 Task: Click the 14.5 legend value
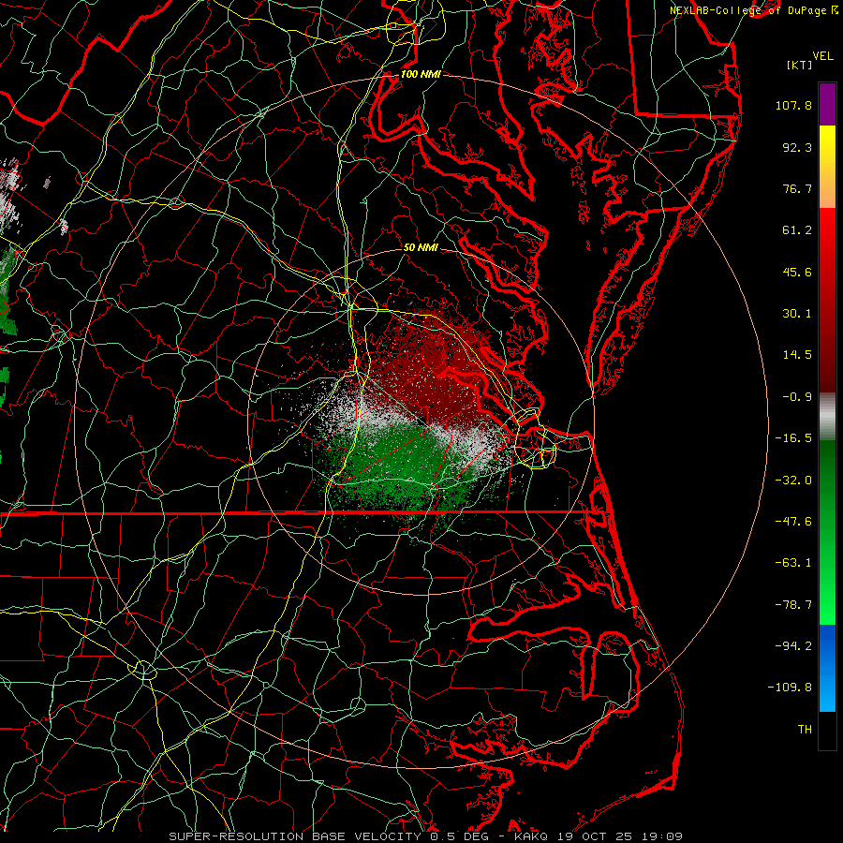point(797,355)
